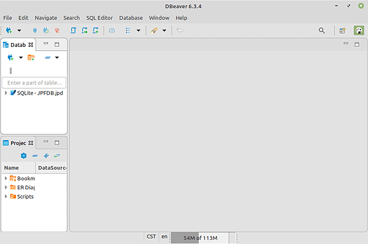The image size is (368, 244).
Task: Maximize the Projects panel
Action: pyautogui.click(x=57, y=143)
